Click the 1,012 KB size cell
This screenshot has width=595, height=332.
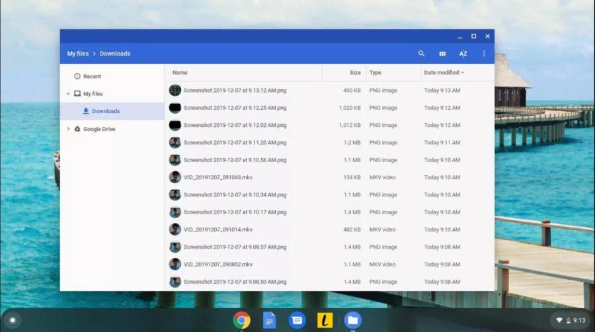click(x=350, y=125)
